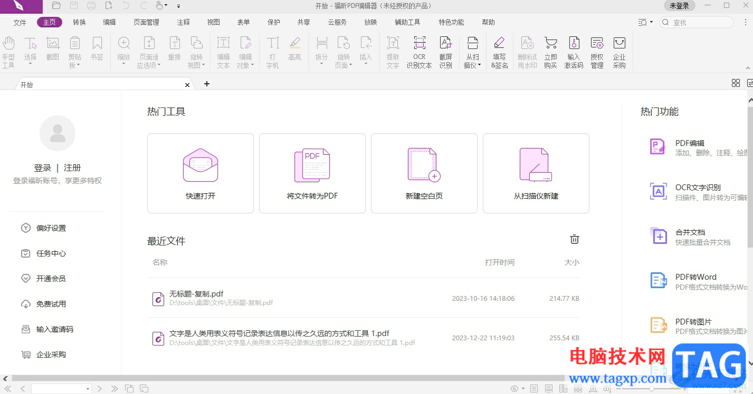This screenshot has width=753, height=394.
Task: Expand Edit Object (编辑对象) dropdown
Action: point(253,65)
